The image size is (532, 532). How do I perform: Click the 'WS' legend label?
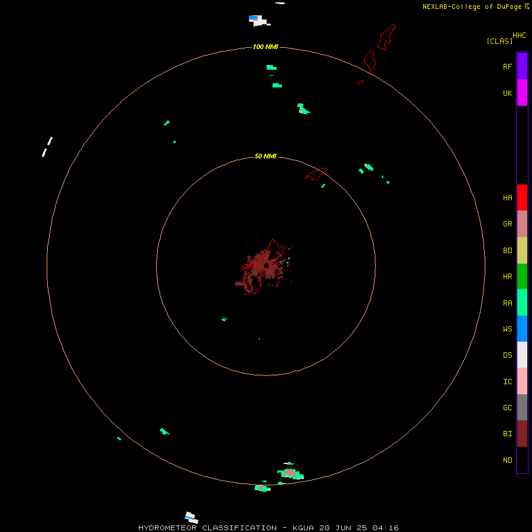507,329
